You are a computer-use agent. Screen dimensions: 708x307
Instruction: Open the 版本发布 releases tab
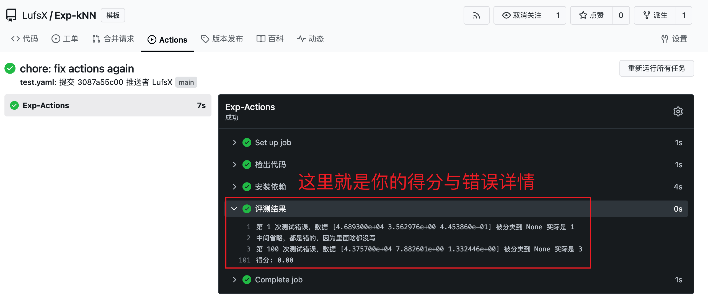point(222,39)
